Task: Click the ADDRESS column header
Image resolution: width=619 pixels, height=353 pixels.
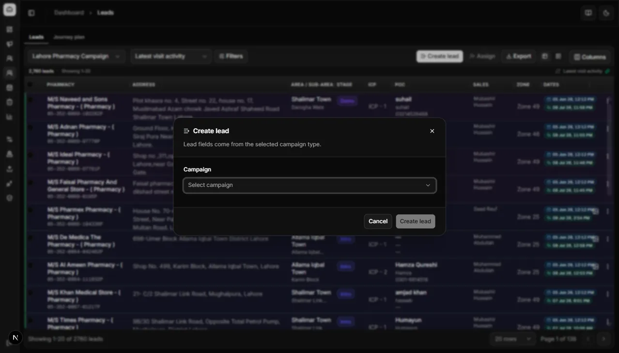Action: pos(144,84)
